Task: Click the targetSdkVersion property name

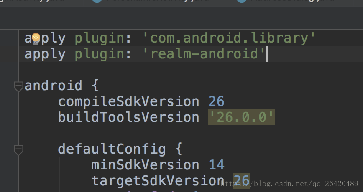Action: click(x=158, y=180)
